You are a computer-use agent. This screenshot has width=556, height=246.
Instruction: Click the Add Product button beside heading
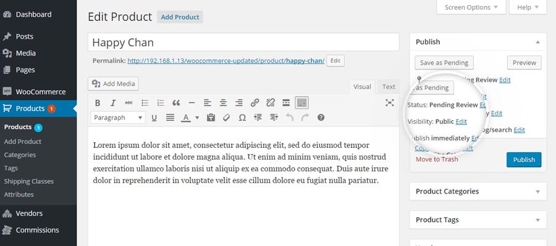180,17
